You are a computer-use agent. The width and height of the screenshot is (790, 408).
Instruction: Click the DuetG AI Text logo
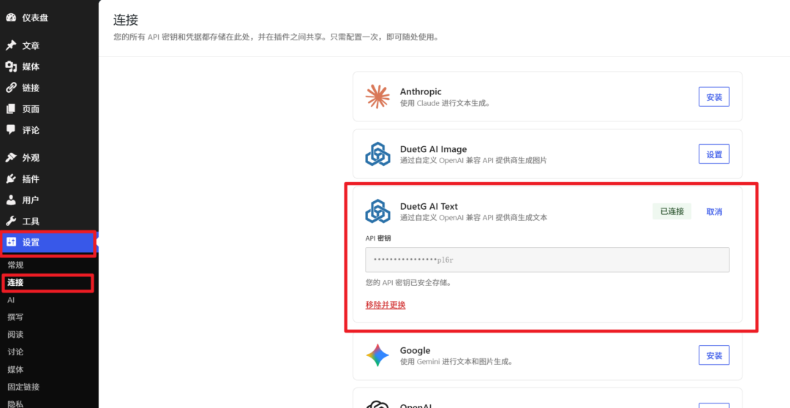[x=377, y=211]
